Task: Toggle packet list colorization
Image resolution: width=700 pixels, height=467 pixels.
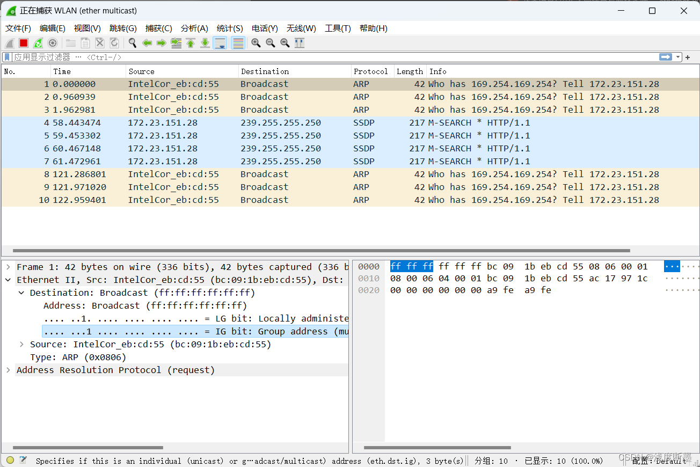Action: [x=238, y=43]
